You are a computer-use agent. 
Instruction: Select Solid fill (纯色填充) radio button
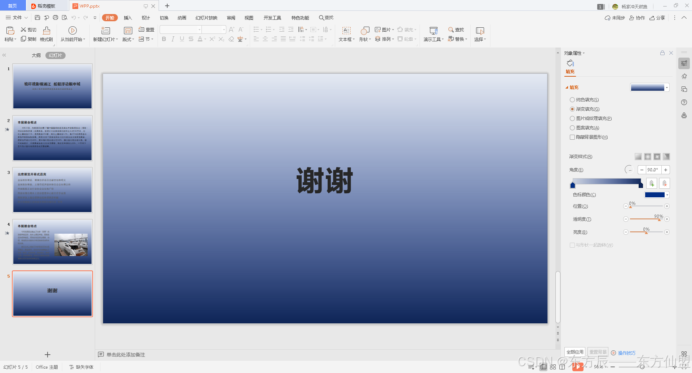572,100
